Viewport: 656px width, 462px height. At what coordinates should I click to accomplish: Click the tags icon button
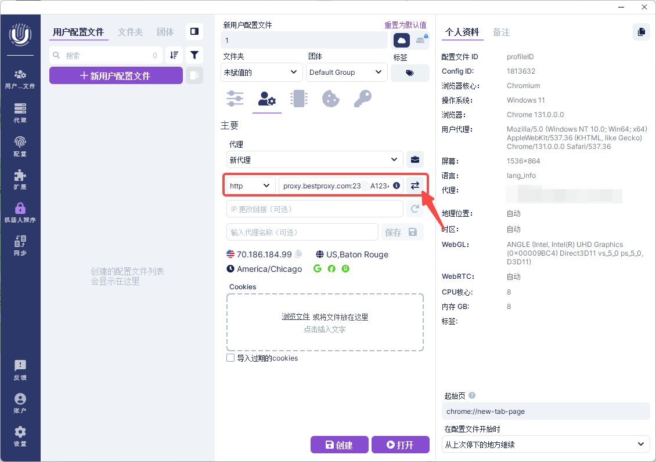[410, 73]
